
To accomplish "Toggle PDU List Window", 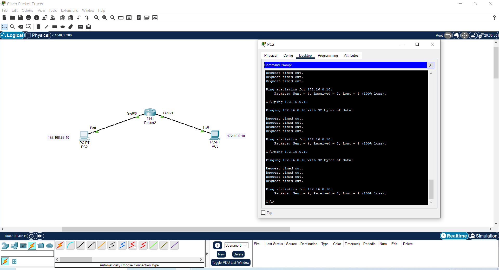I will tap(231, 263).
